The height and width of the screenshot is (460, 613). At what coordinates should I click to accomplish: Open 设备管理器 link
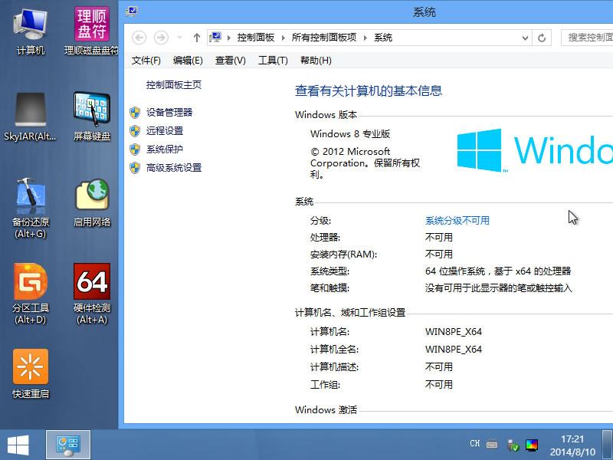click(169, 113)
